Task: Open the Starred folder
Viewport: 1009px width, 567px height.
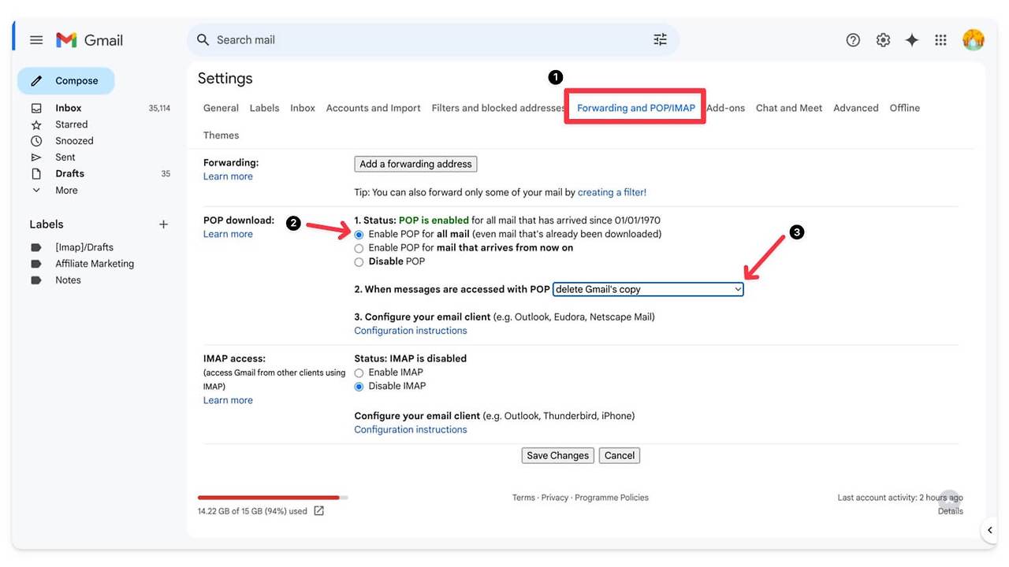Action: [72, 124]
